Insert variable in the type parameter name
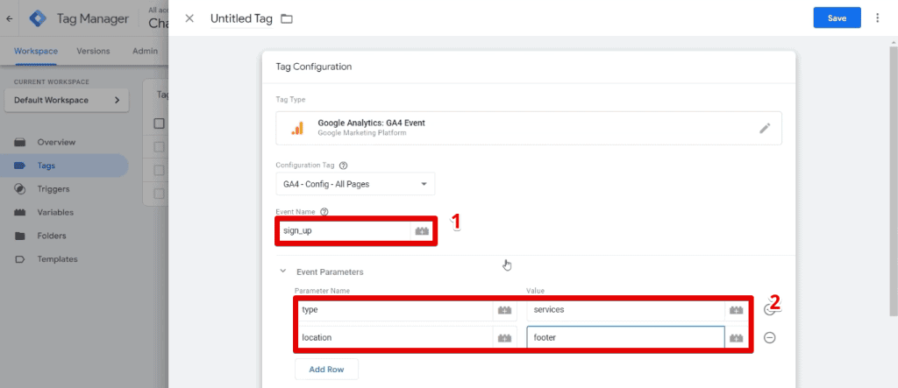The height and width of the screenshot is (388, 898). point(504,310)
